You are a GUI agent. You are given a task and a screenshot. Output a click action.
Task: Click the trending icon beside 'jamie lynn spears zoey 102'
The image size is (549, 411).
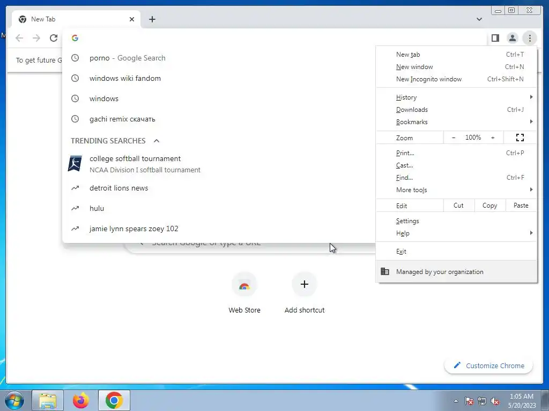pyautogui.click(x=75, y=229)
